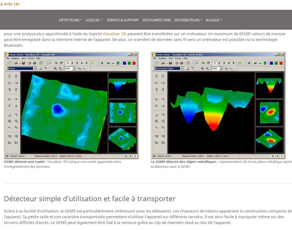Open Extras menu in right Visualizer window

[x=178, y=58]
